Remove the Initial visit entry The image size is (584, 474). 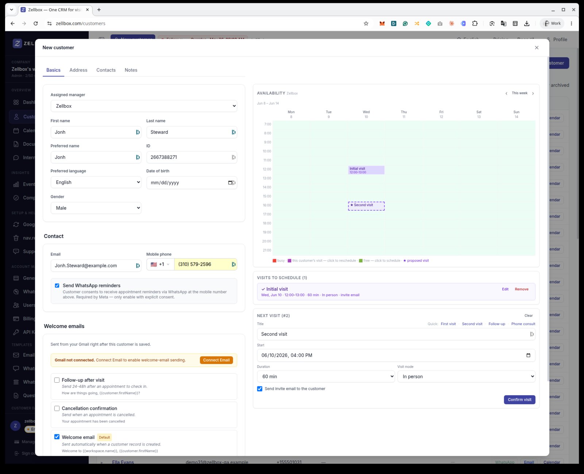click(522, 289)
